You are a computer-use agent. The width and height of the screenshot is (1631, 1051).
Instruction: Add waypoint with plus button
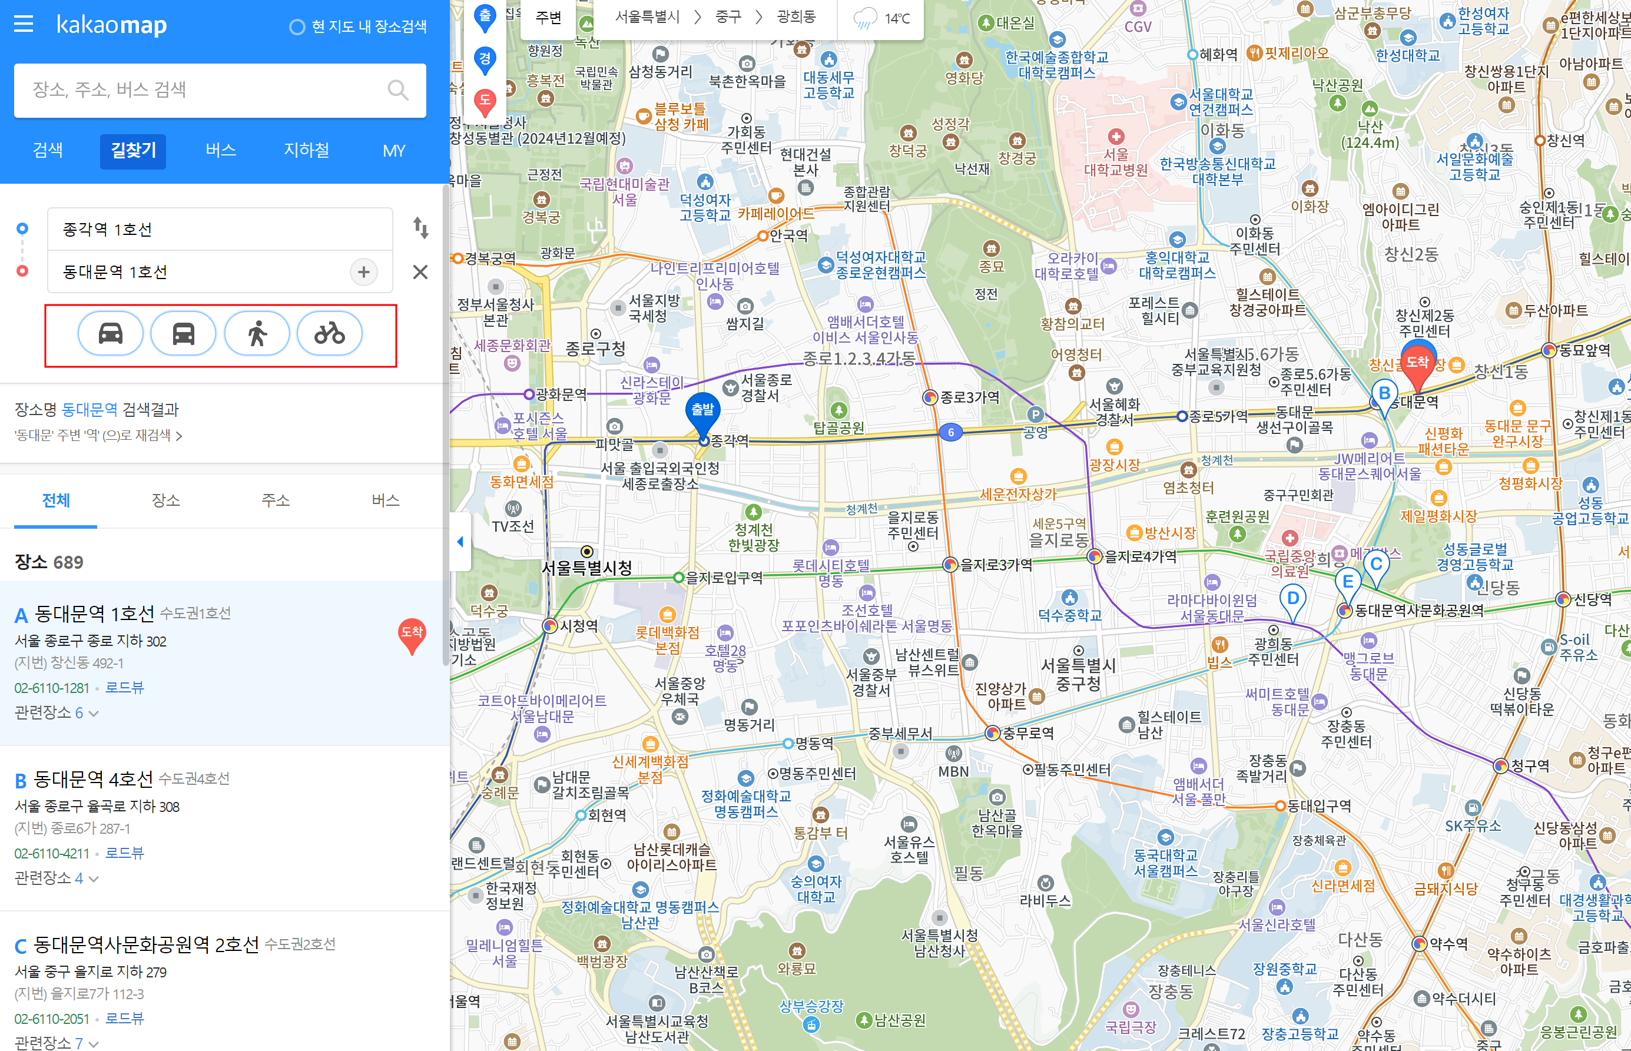coord(364,272)
